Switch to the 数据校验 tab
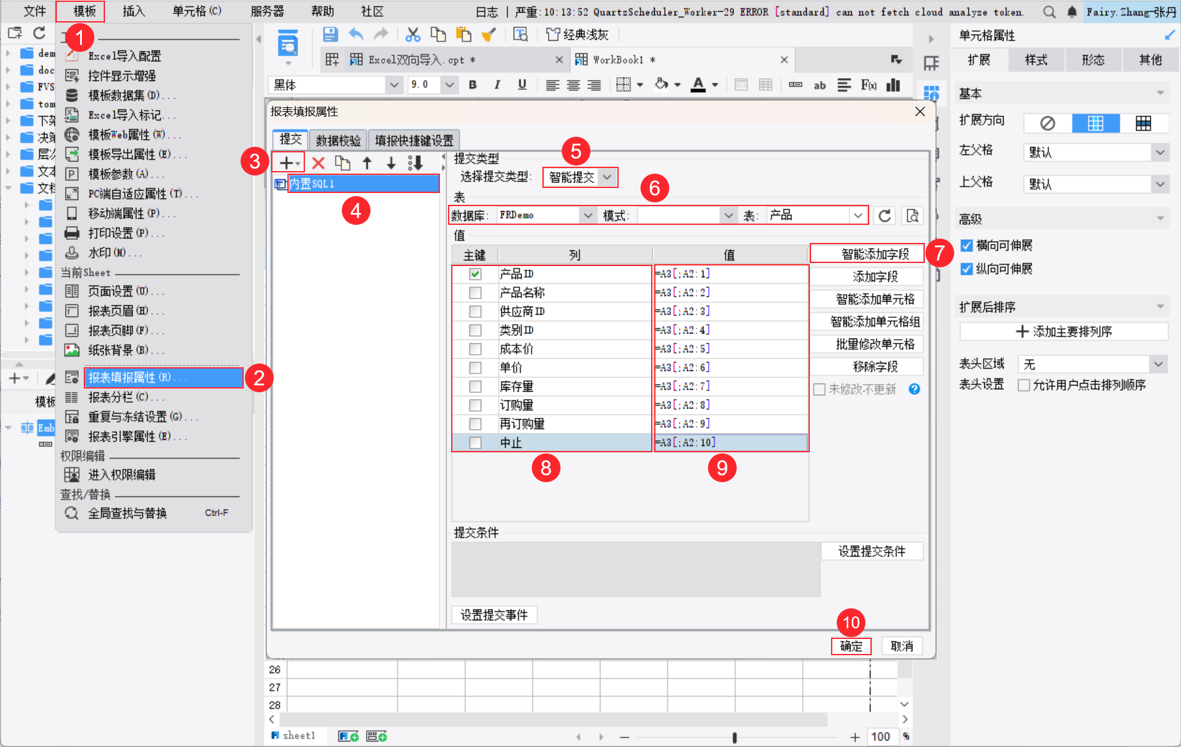The width and height of the screenshot is (1181, 747). tap(339, 141)
